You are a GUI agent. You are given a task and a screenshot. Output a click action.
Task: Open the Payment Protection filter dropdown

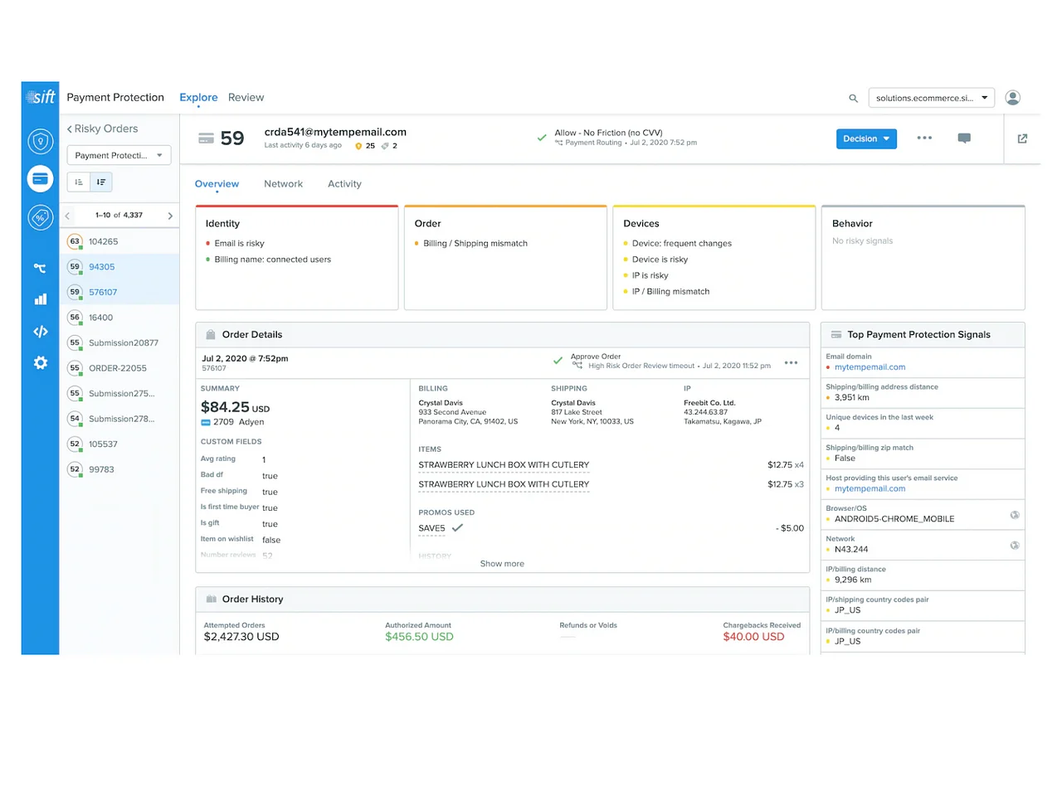(x=119, y=155)
